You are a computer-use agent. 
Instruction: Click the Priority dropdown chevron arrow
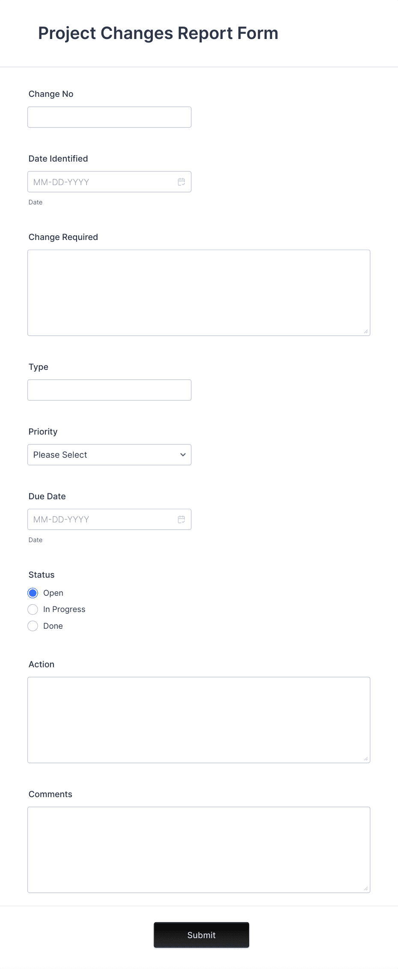pyautogui.click(x=183, y=454)
